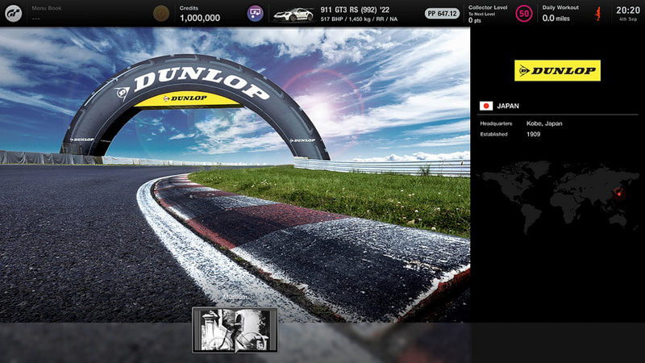Click the Museum label above thumbnail
The image size is (645, 363).
pos(235,297)
